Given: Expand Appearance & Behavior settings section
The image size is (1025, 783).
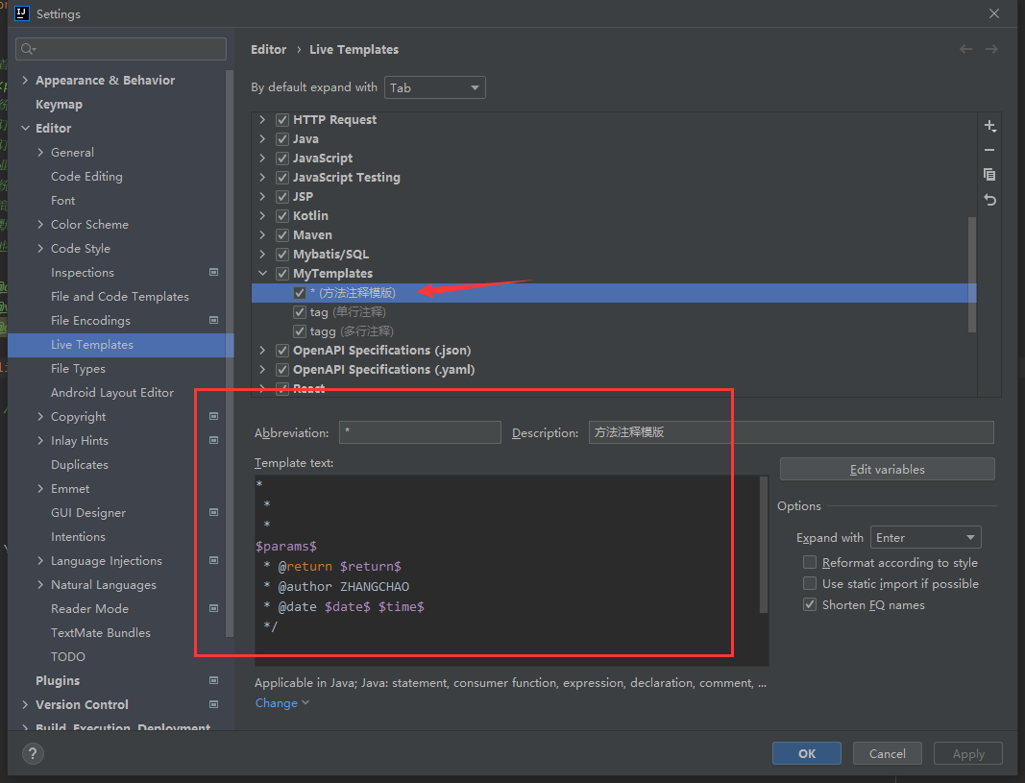Looking at the screenshot, I should click(x=25, y=81).
